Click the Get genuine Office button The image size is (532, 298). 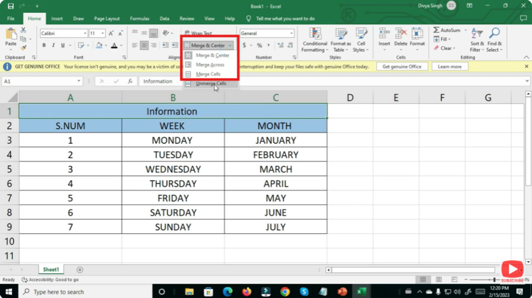tap(402, 67)
